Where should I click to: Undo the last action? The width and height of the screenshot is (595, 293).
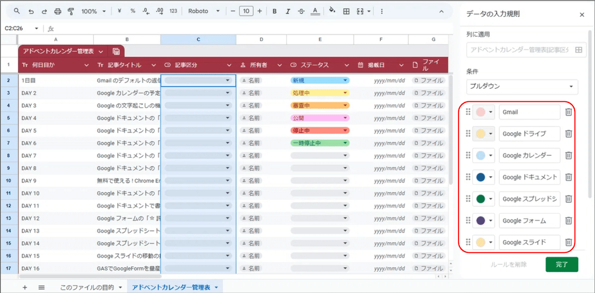31,11
